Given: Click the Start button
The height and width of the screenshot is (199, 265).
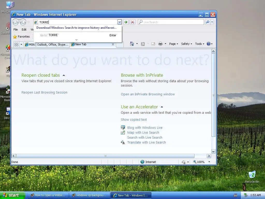Looking at the screenshot, I should (12, 195).
